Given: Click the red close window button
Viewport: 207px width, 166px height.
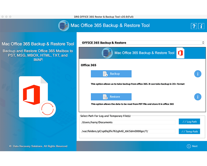Looking at the screenshot, I should point(2,17).
